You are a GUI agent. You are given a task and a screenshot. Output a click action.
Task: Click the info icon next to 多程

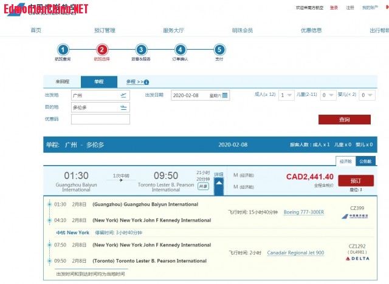coord(146,82)
